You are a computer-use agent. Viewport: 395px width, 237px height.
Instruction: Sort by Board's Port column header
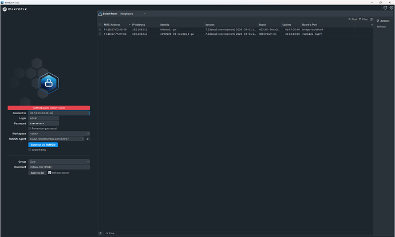310,25
